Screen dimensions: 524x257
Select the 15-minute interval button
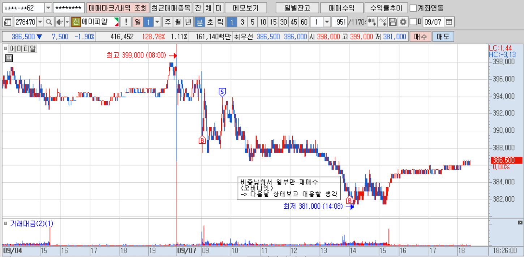[273, 22]
